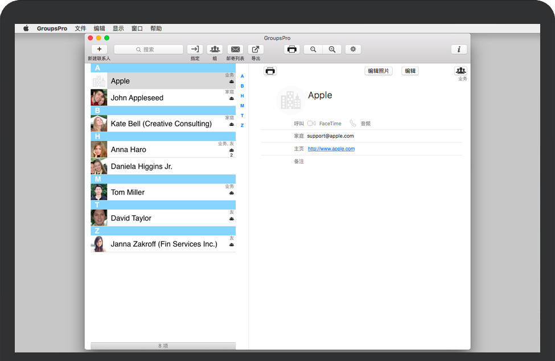Screen dimensions: 555x361
Task: Zoom out with the minus magnifier
Action: pyautogui.click(x=313, y=50)
